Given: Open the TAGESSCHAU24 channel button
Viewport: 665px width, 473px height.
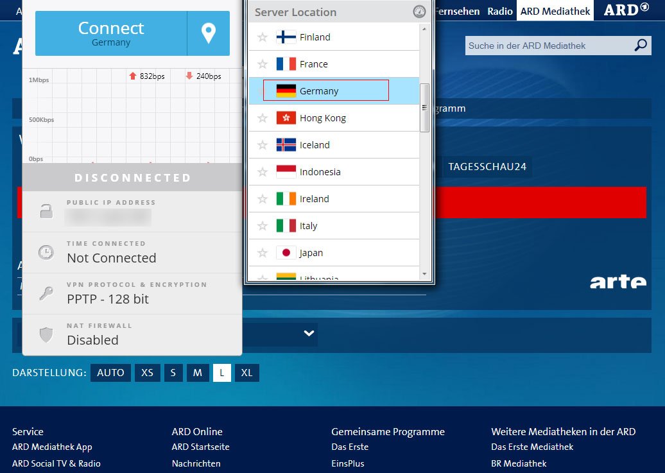Looking at the screenshot, I should 487,167.
